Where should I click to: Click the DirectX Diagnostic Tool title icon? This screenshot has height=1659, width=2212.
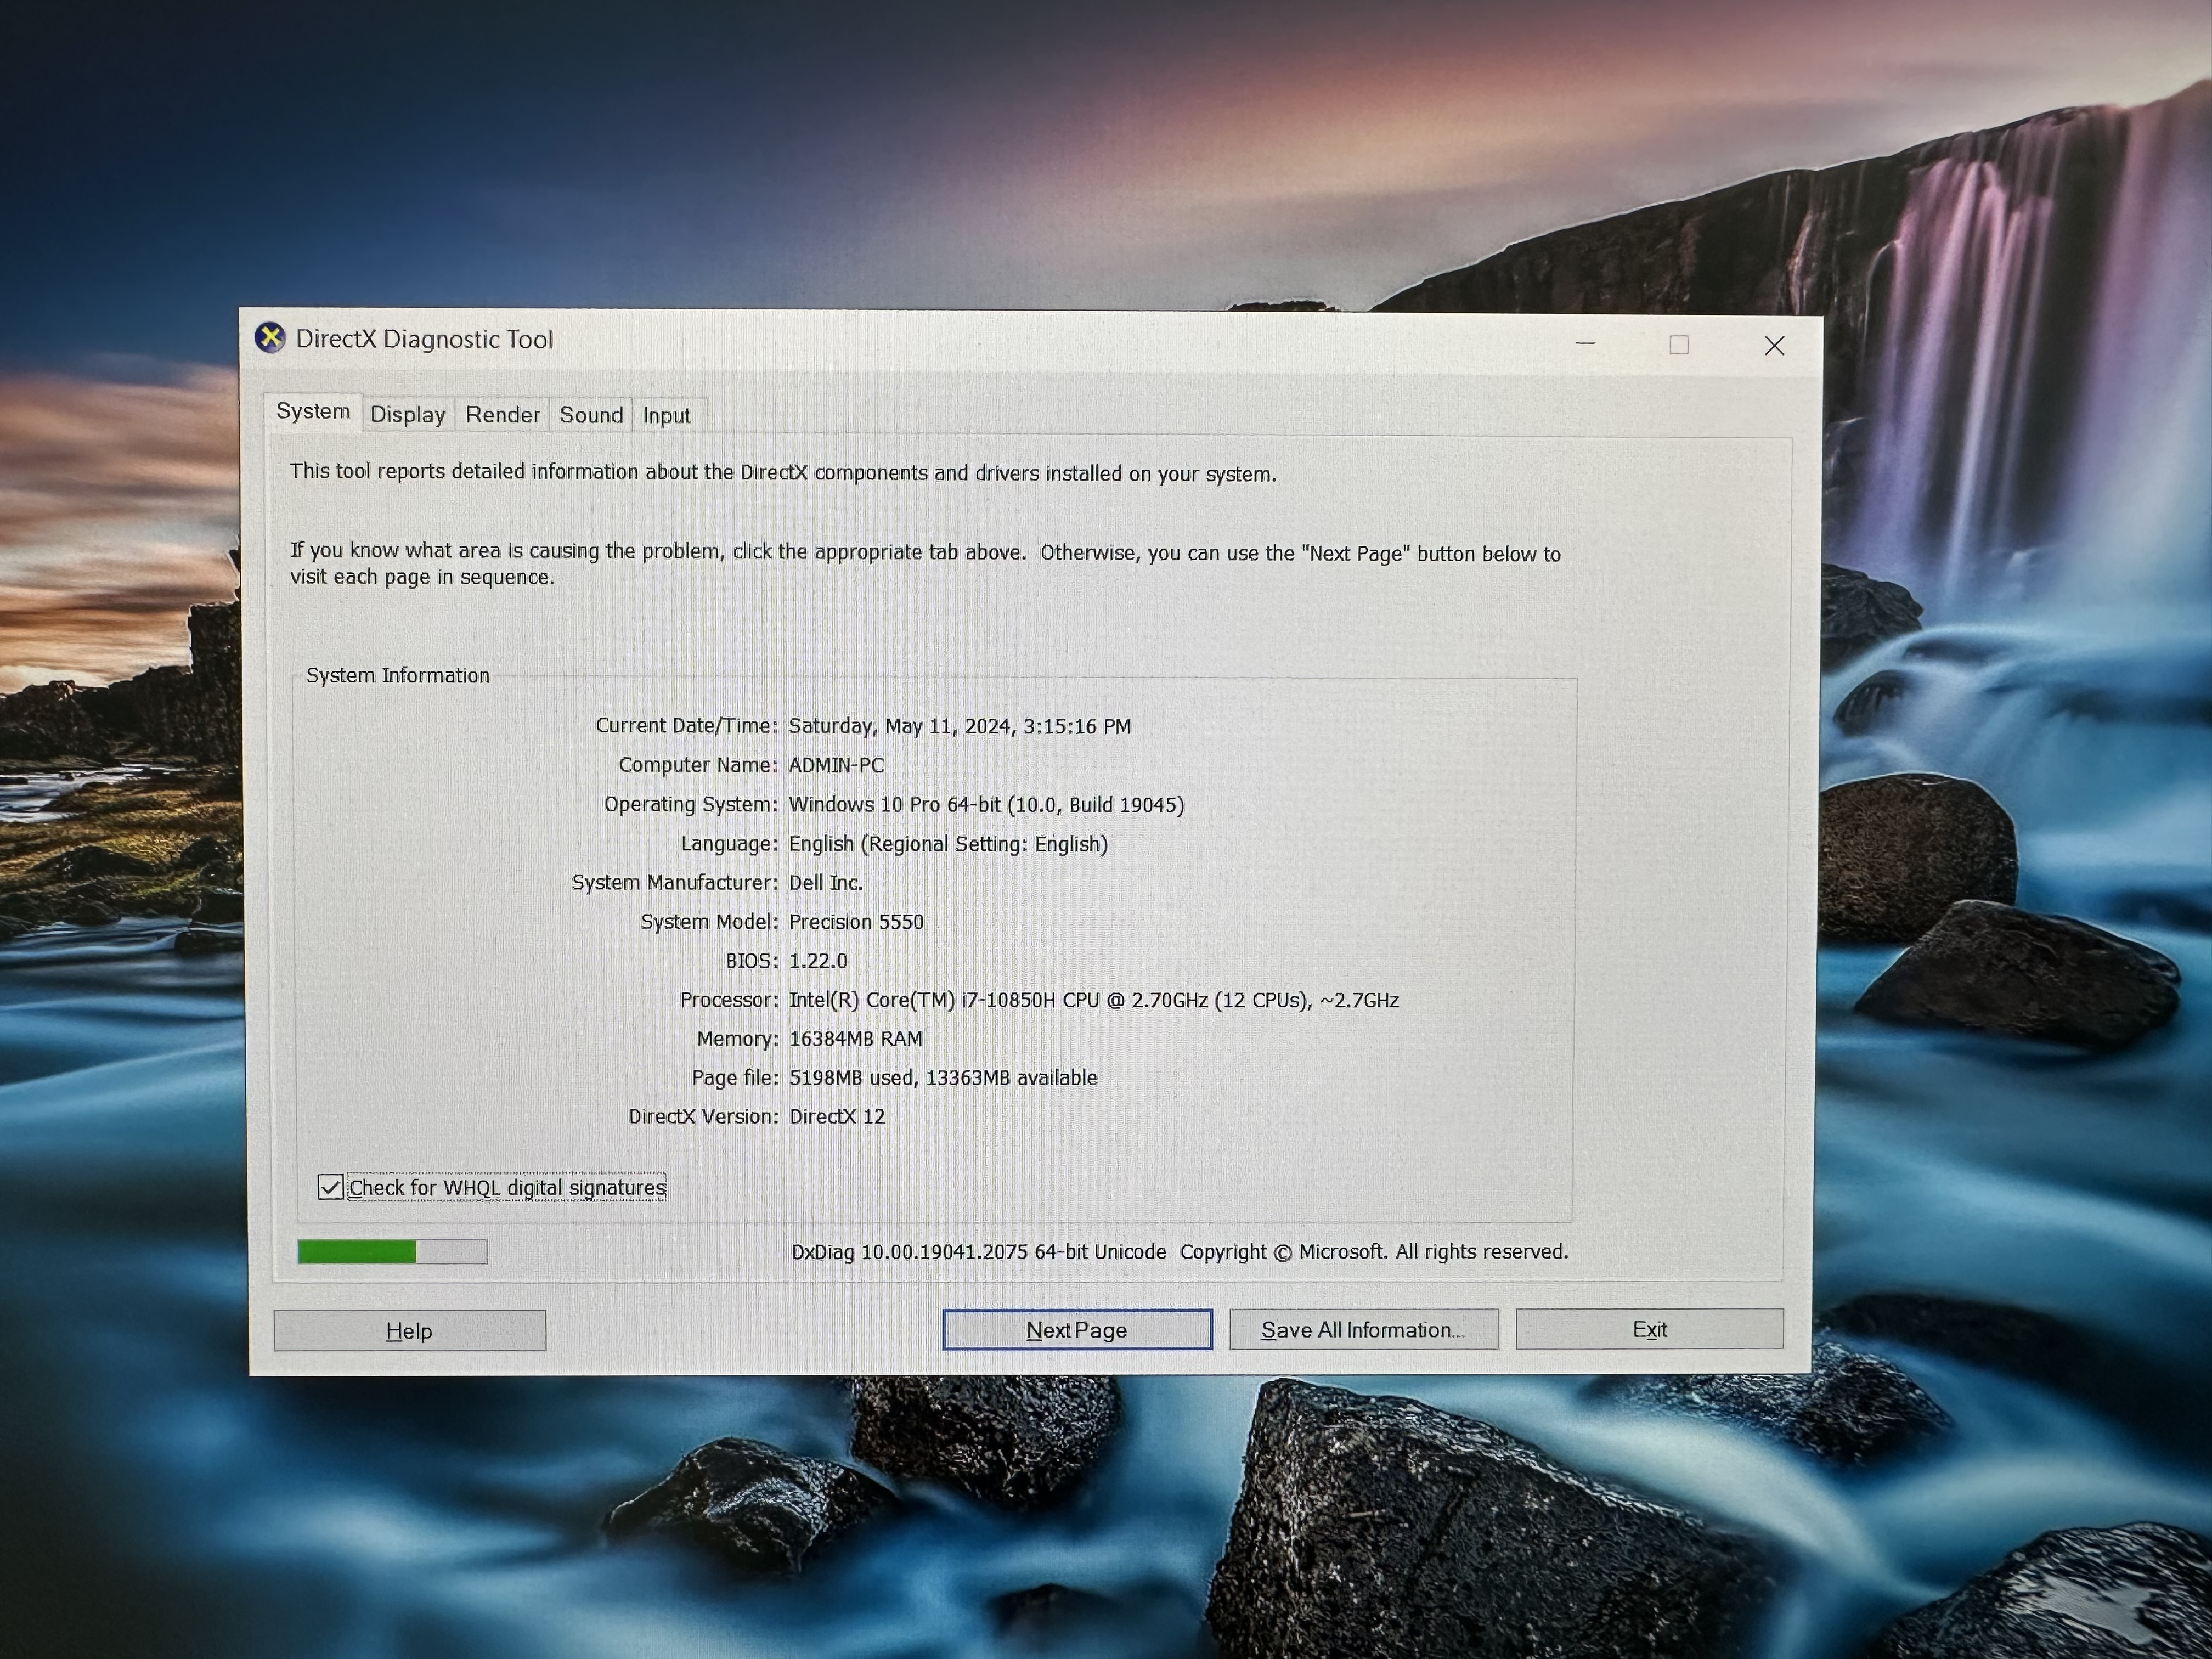[x=270, y=338]
